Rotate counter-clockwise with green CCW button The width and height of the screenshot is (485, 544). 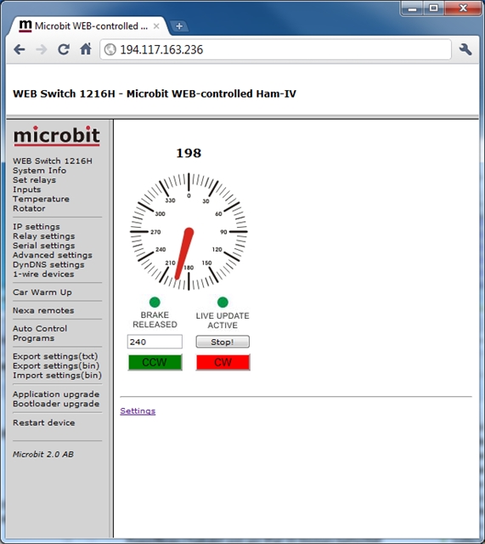pyautogui.click(x=155, y=363)
